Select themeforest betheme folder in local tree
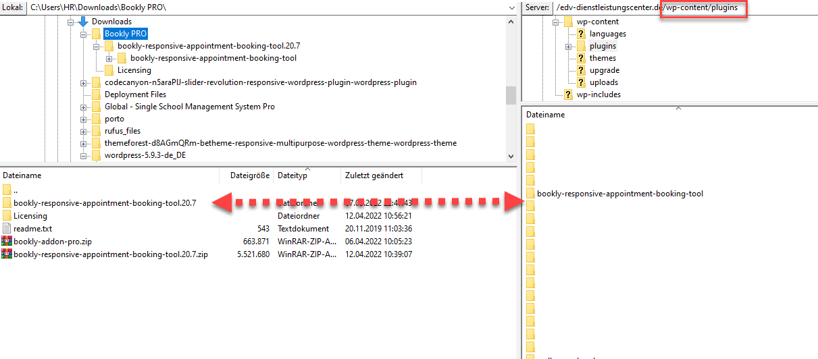818x359 pixels. 280,143
